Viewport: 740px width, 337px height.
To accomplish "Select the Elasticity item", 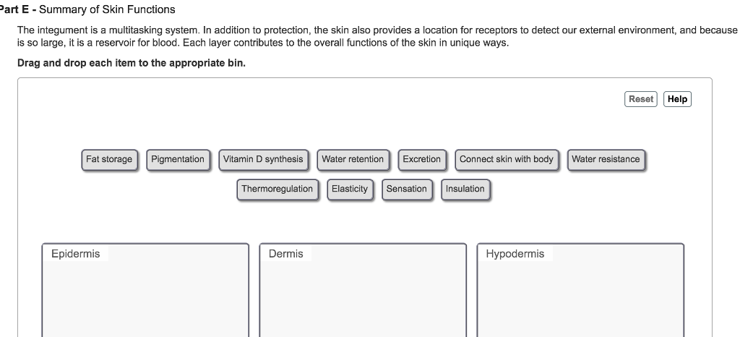I will (350, 189).
